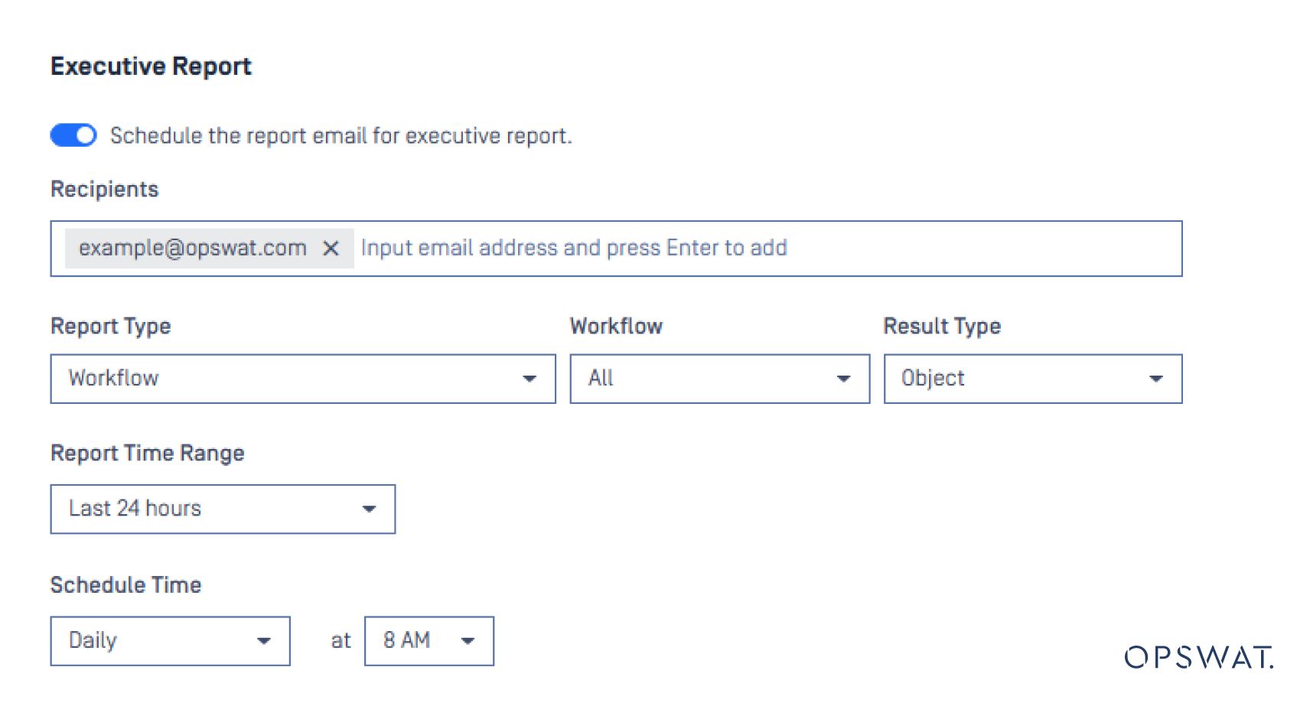
Task: Select the example@opswat.com recipient chip
Action: point(193,249)
